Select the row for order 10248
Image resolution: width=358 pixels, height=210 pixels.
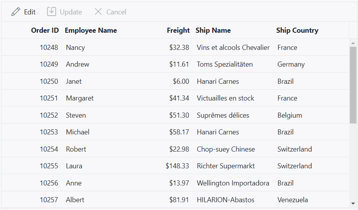click(x=175, y=47)
